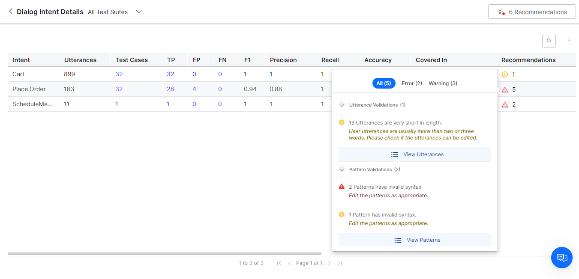Collapse the Utterance Validations section
The image size is (579, 279).
coord(342,105)
